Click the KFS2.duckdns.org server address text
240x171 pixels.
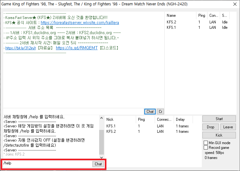tap(95, 33)
